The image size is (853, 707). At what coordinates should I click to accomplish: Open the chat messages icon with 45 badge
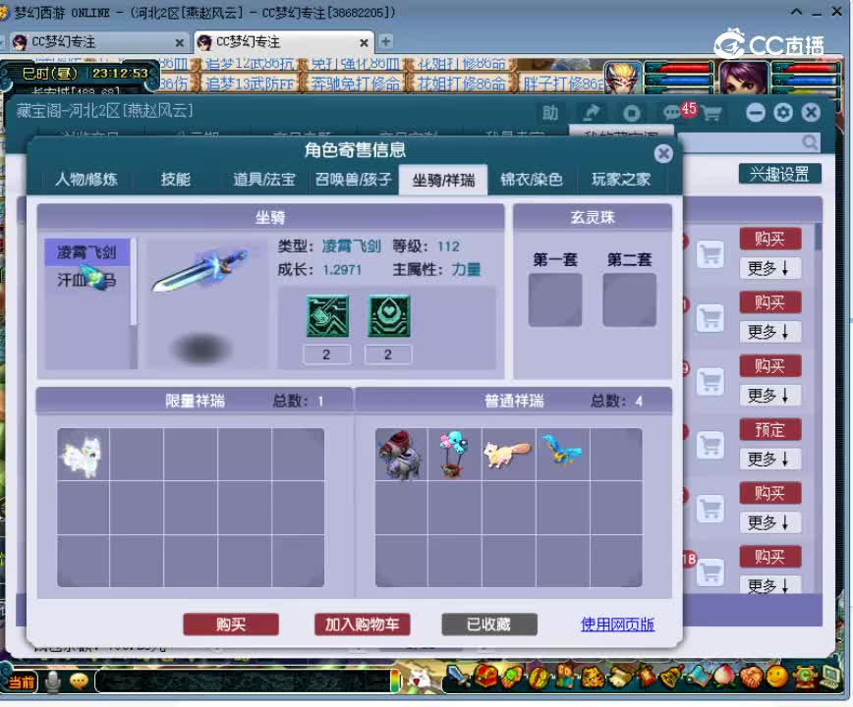coord(673,113)
